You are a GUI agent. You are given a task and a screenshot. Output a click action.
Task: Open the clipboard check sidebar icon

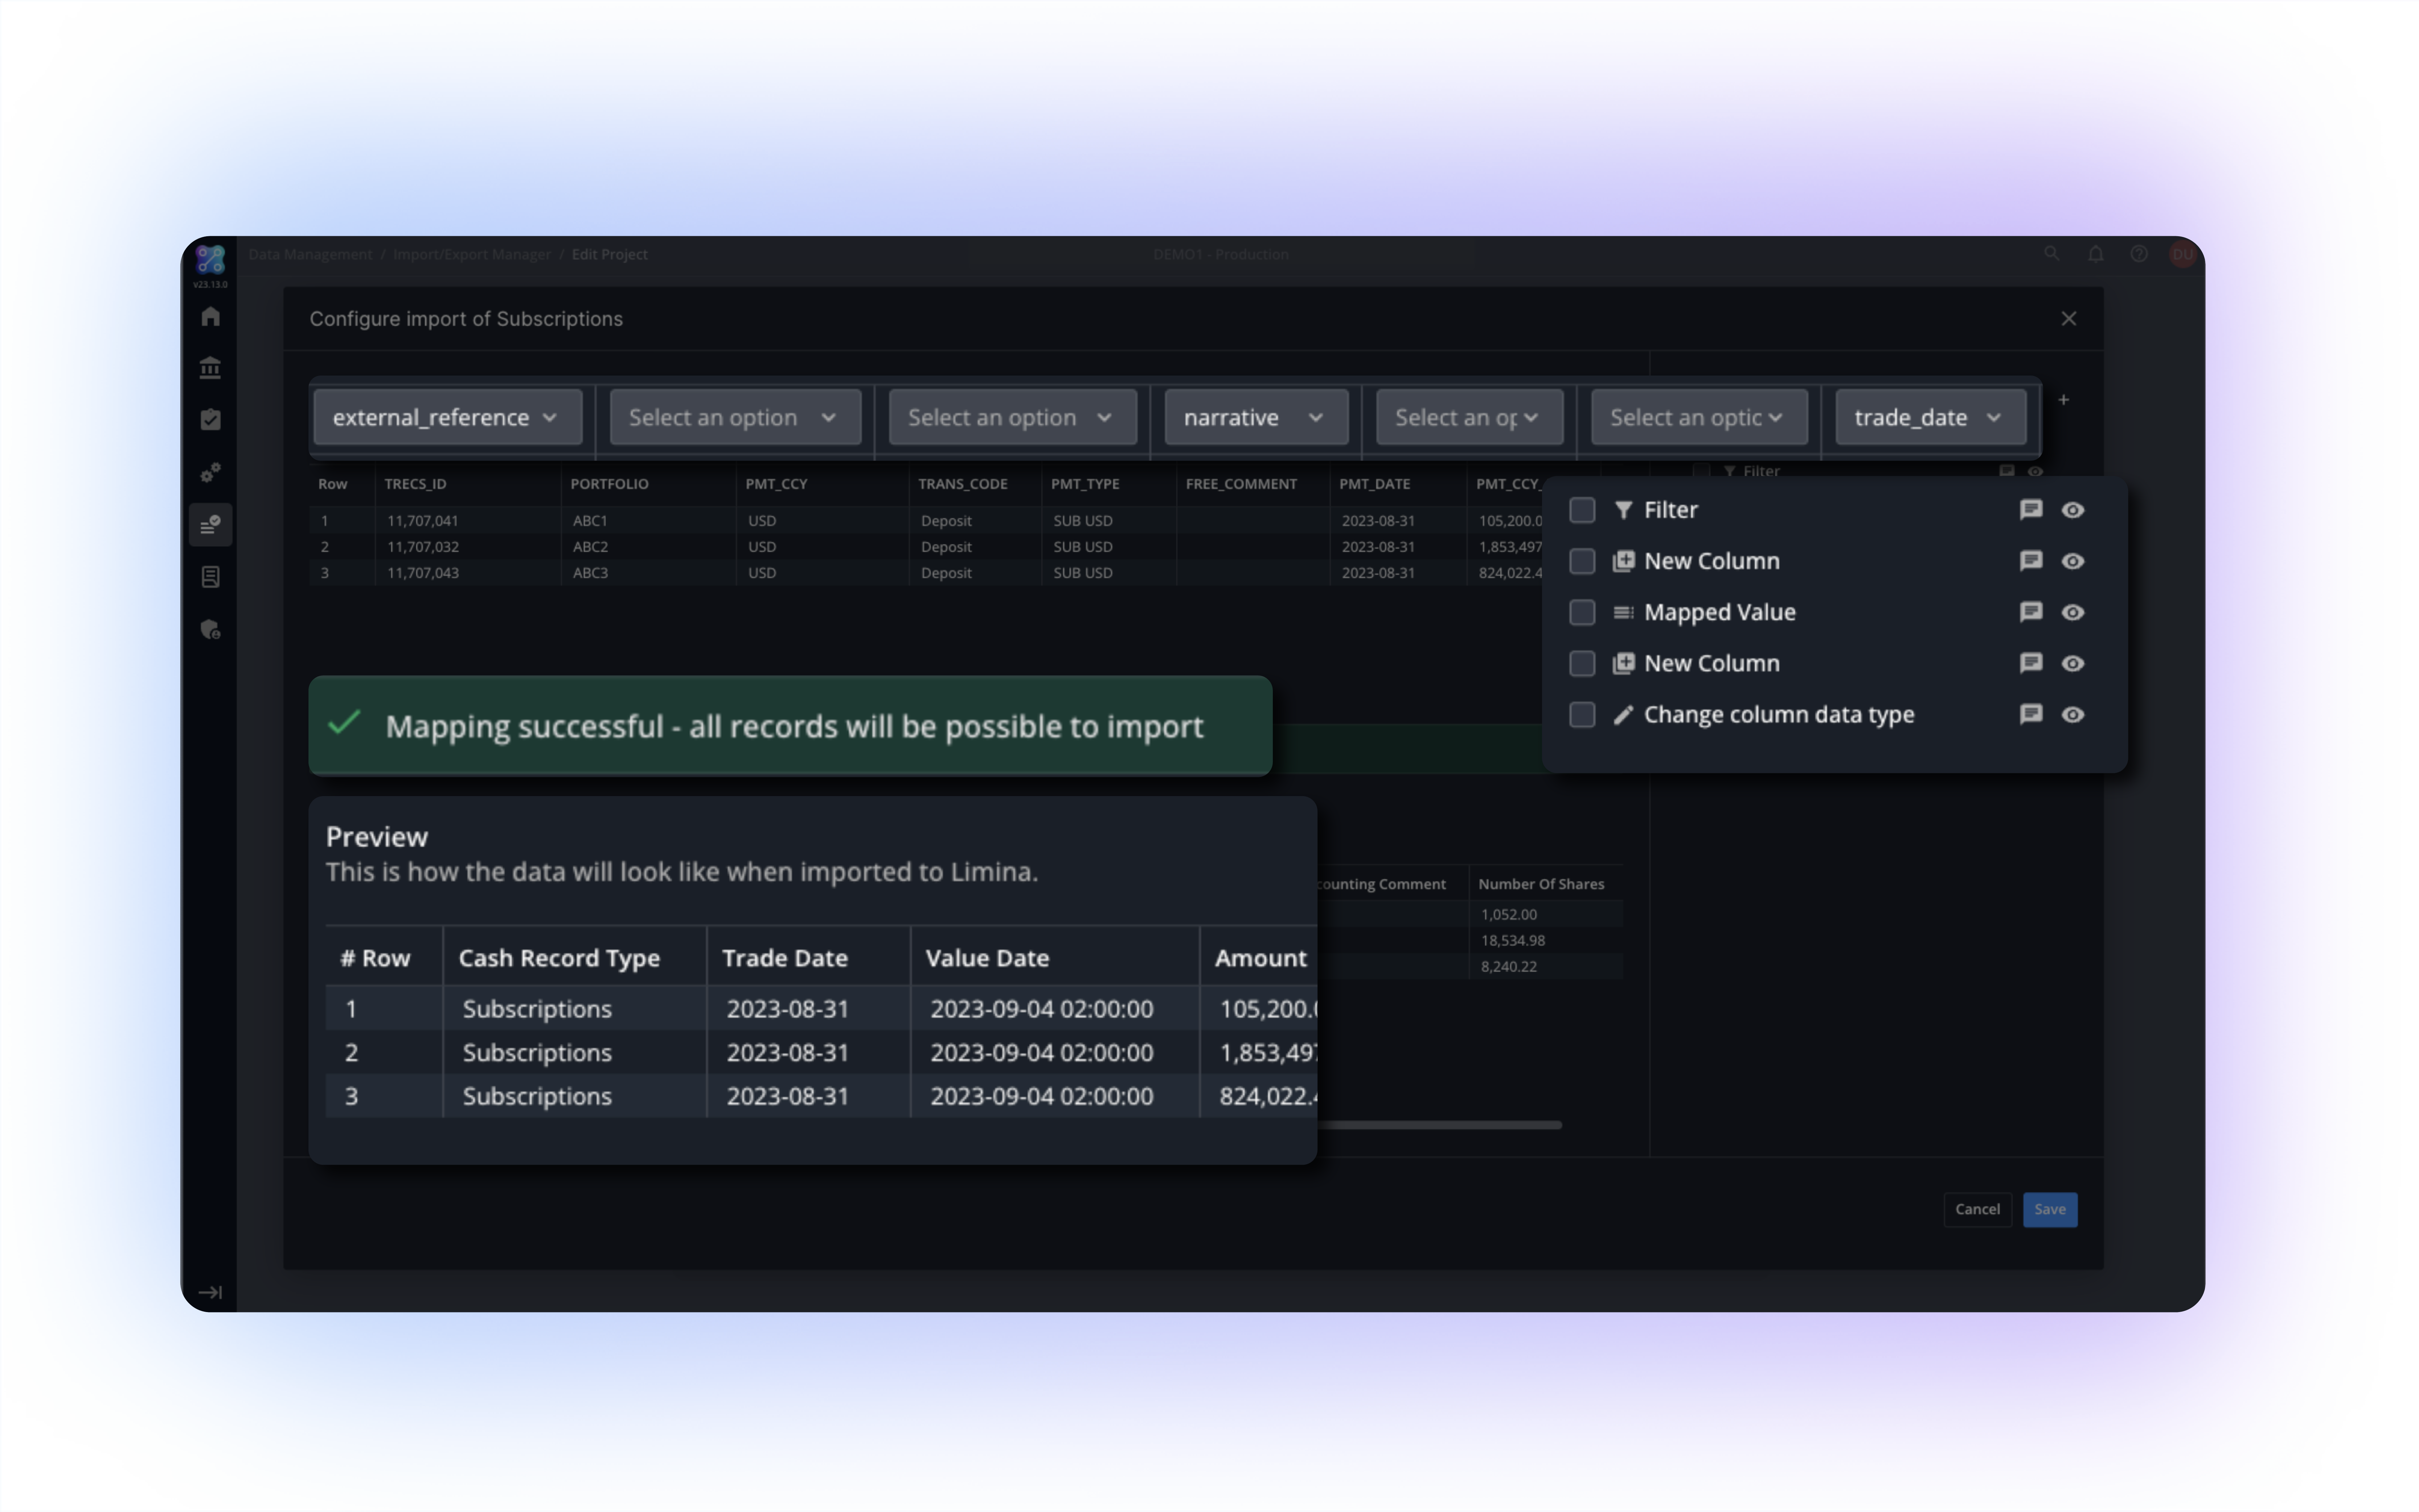(210, 420)
